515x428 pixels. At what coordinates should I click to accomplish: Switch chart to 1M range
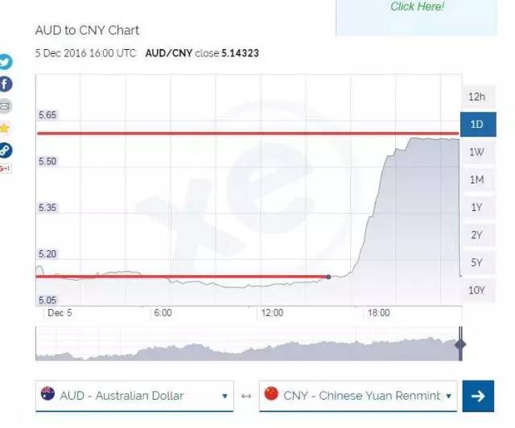[476, 179]
